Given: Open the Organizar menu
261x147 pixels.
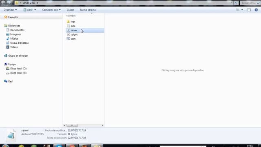Looking at the screenshot, I should [x=10, y=10].
